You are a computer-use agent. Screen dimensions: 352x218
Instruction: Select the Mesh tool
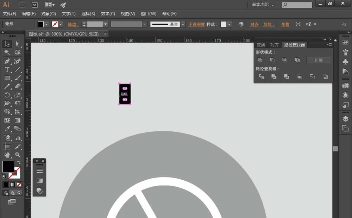pos(7,120)
